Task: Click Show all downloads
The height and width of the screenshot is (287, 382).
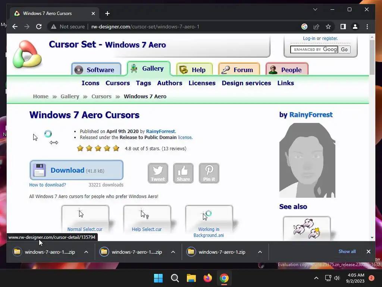Action: tap(347, 251)
